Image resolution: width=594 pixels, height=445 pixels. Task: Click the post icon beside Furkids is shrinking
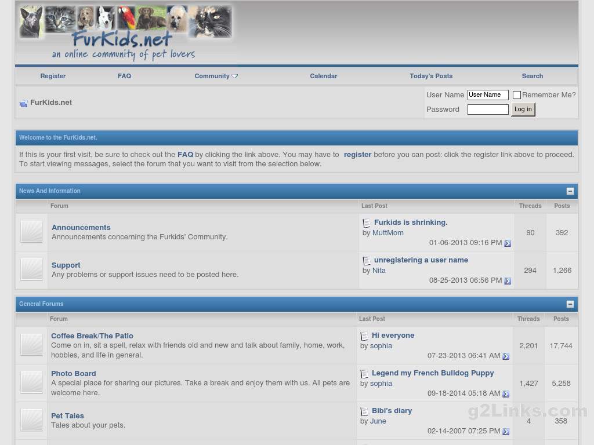[367, 223]
